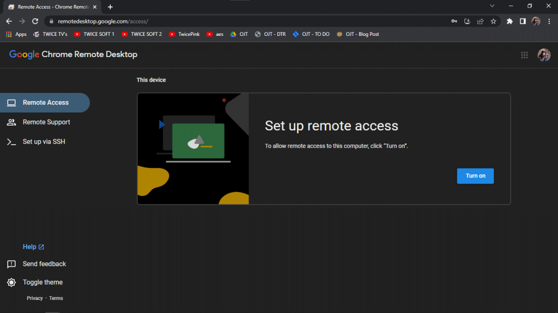Click the 'This device' section label
558x313 pixels.
tap(151, 80)
